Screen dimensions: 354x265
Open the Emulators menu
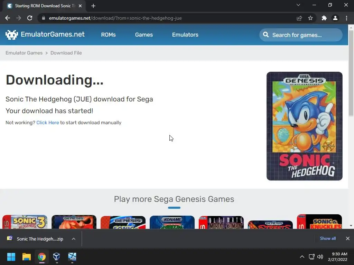pos(185,35)
